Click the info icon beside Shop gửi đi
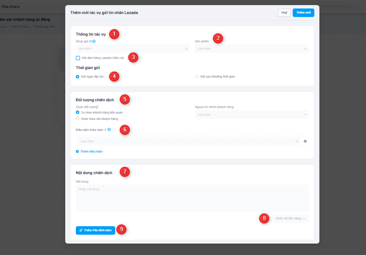366x255 pixels. click(x=94, y=42)
